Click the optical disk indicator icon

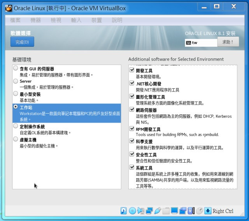coord(132,211)
